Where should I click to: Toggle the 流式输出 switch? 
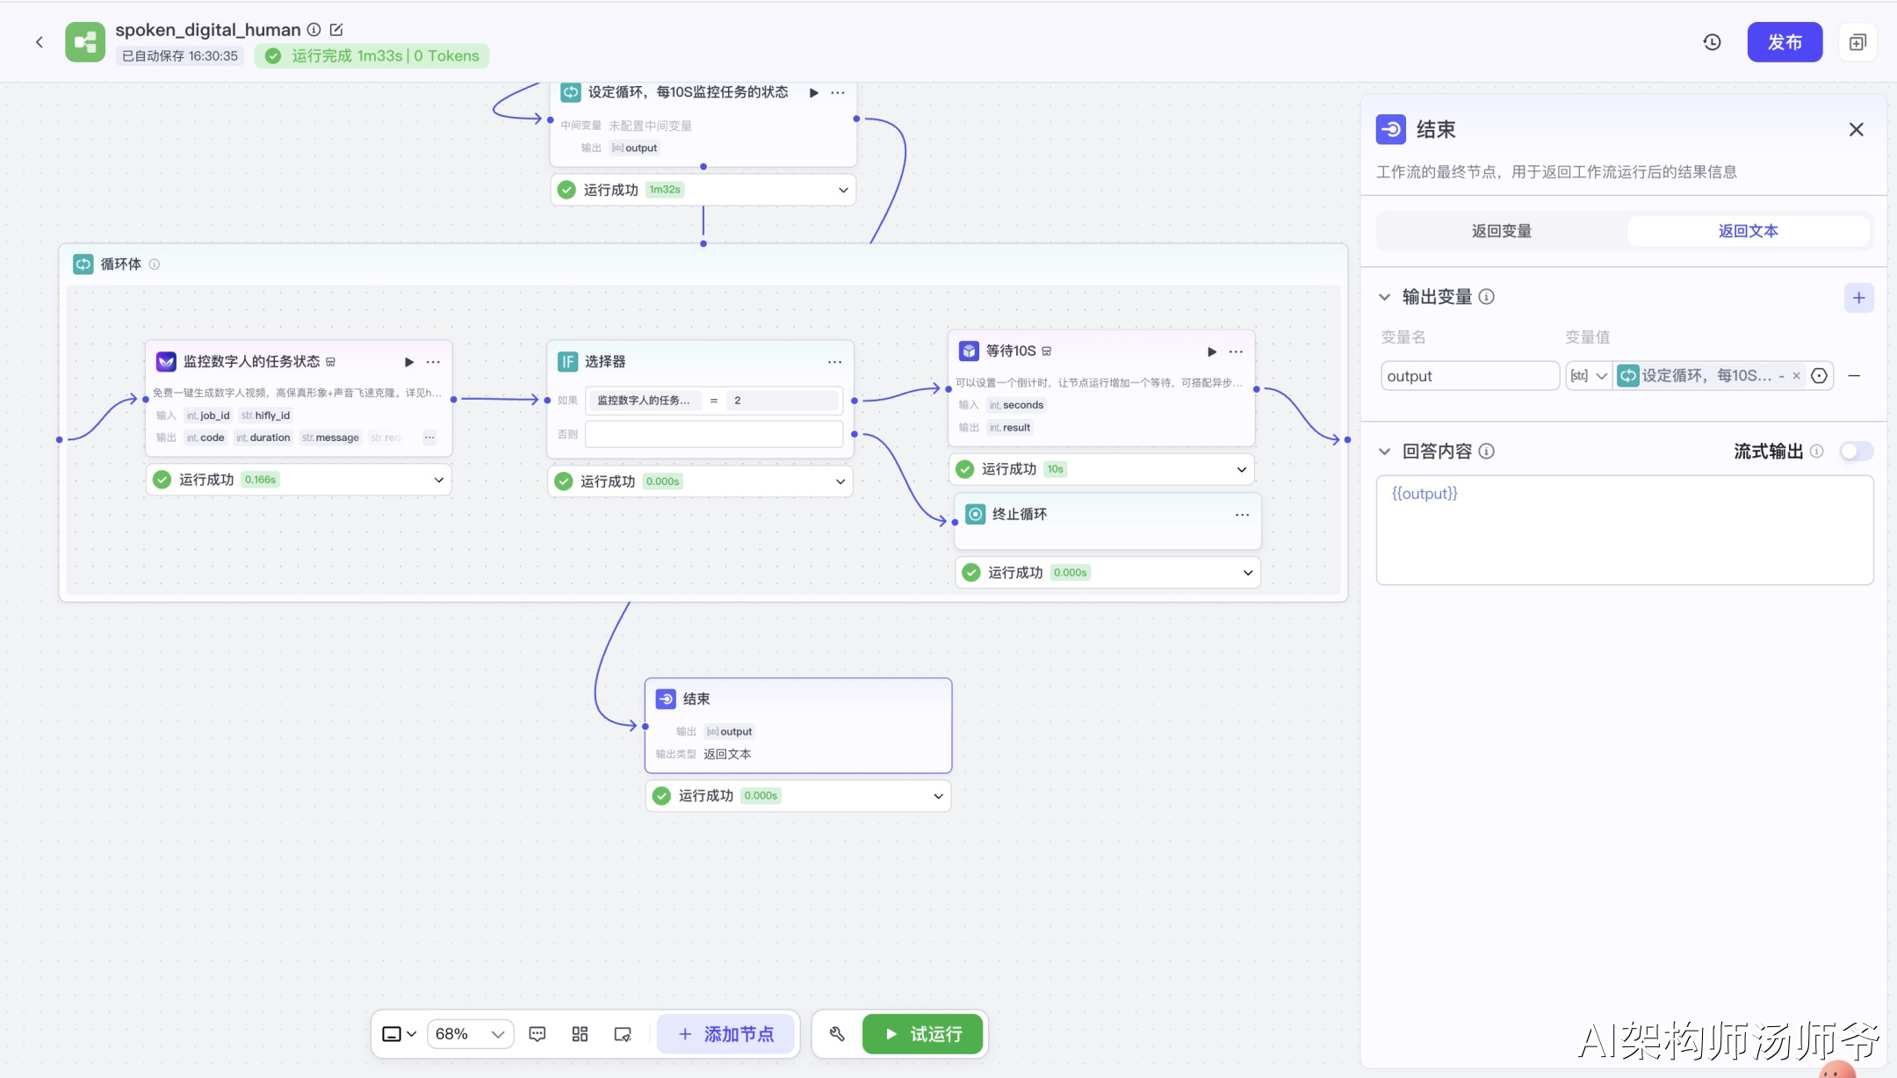(x=1856, y=452)
